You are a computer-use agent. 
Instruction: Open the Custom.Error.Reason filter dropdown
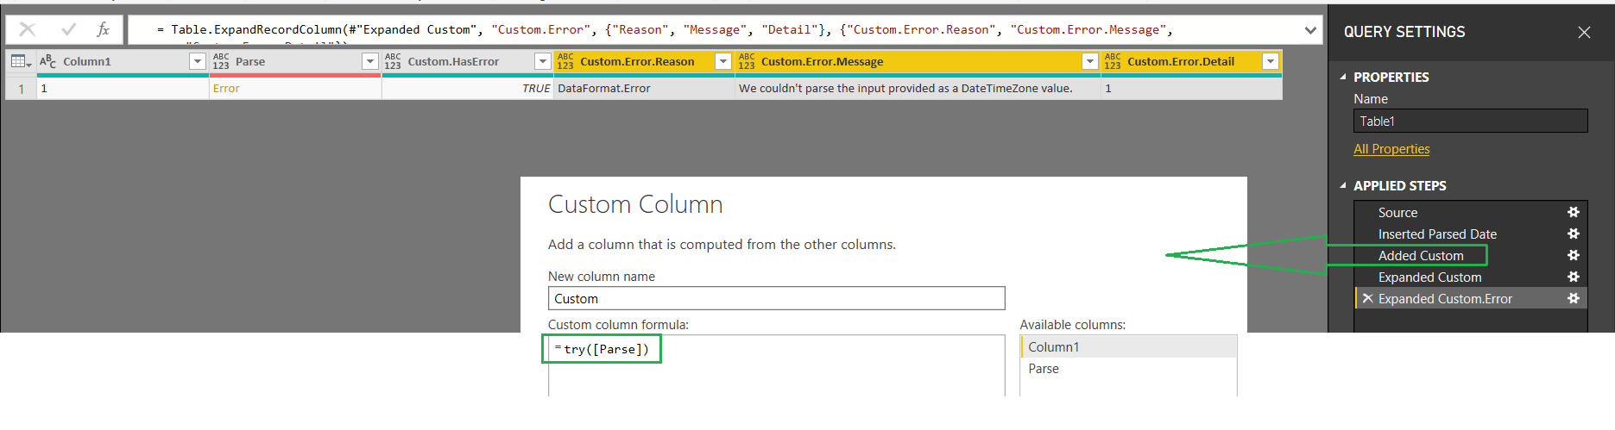click(x=723, y=61)
